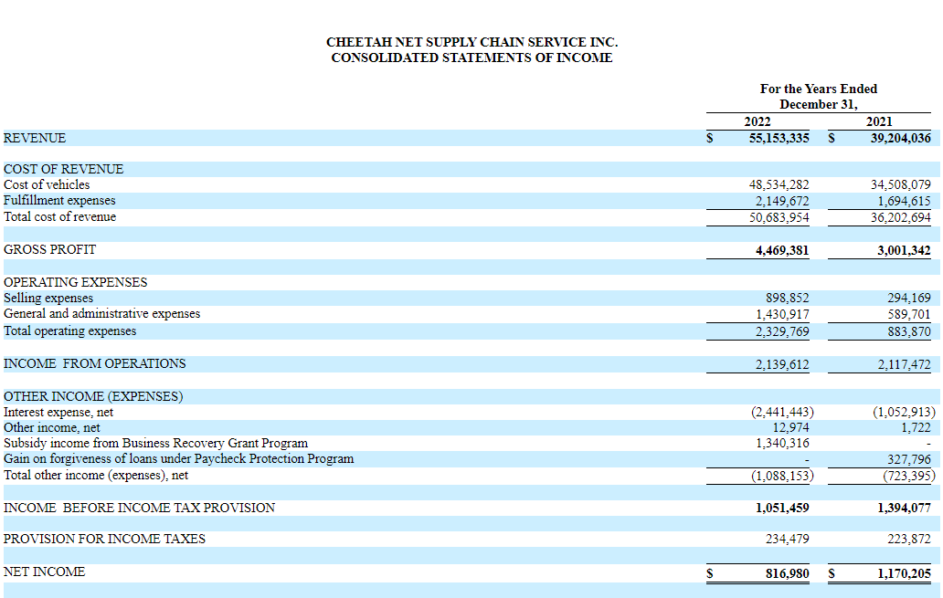Select the value 1,430,917

782,314
